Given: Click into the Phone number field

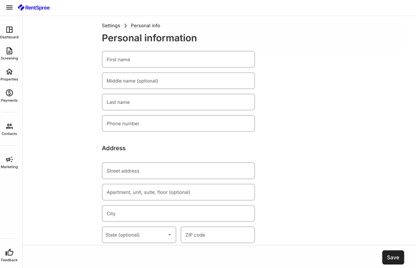Looking at the screenshot, I should pos(178,124).
